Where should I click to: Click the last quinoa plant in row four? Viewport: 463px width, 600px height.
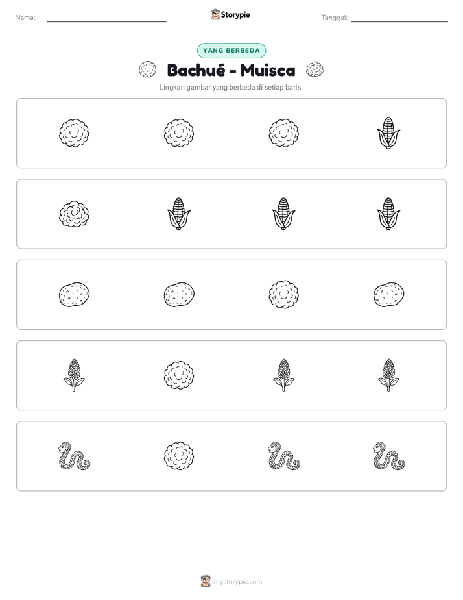388,375
